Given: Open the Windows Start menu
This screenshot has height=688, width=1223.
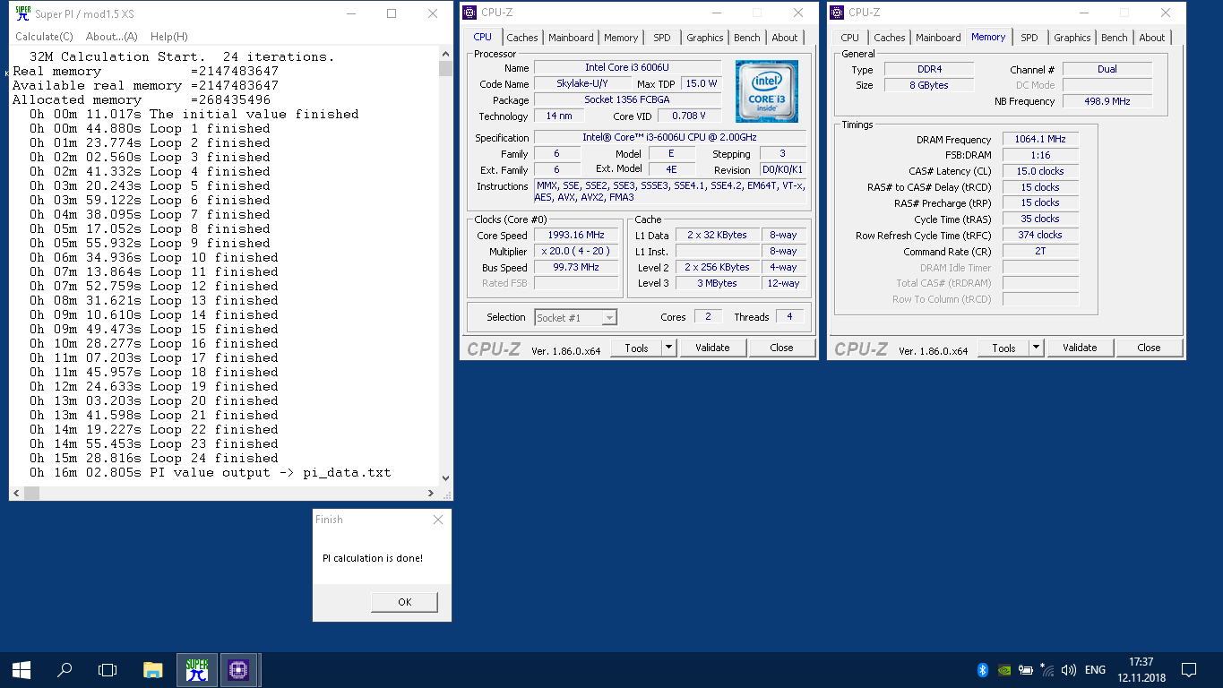Looking at the screenshot, I should click(22, 669).
